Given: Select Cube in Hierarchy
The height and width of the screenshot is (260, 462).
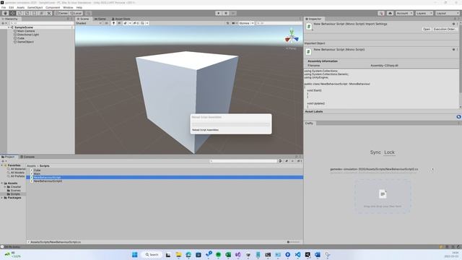Looking at the screenshot, I should pyautogui.click(x=21, y=38).
